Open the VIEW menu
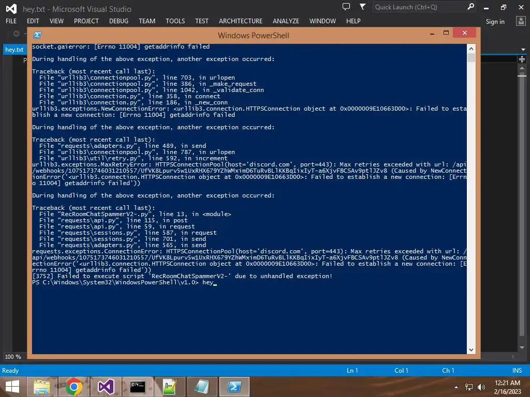530x397 pixels. [56, 21]
